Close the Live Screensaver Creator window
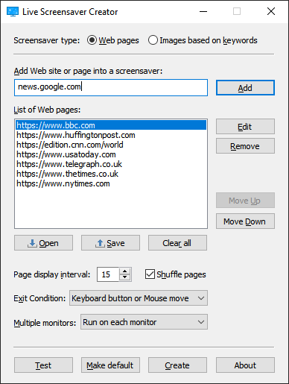 (x=271, y=11)
